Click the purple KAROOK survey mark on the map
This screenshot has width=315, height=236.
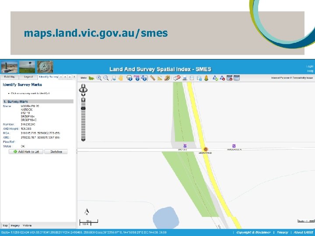point(234,146)
